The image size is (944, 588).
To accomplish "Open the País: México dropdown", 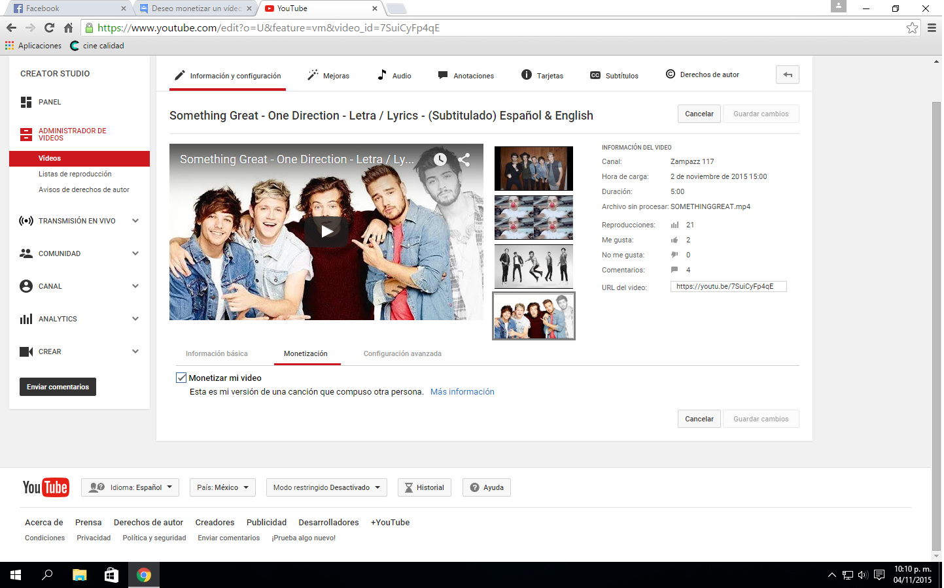I will click(x=222, y=487).
